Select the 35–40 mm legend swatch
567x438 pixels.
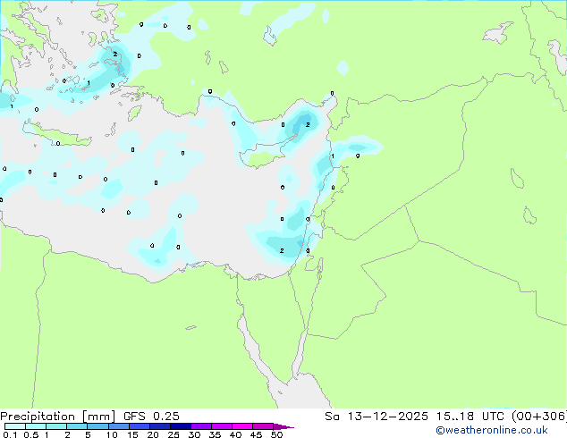[222, 426]
